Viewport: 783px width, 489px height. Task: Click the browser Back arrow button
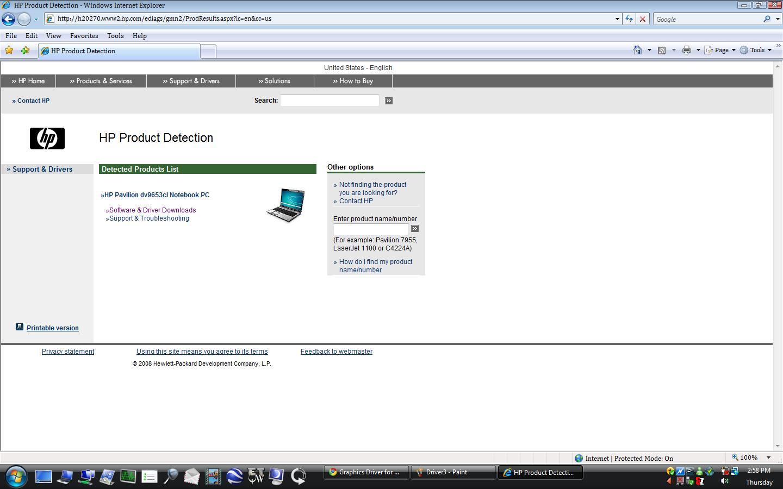tap(8, 19)
